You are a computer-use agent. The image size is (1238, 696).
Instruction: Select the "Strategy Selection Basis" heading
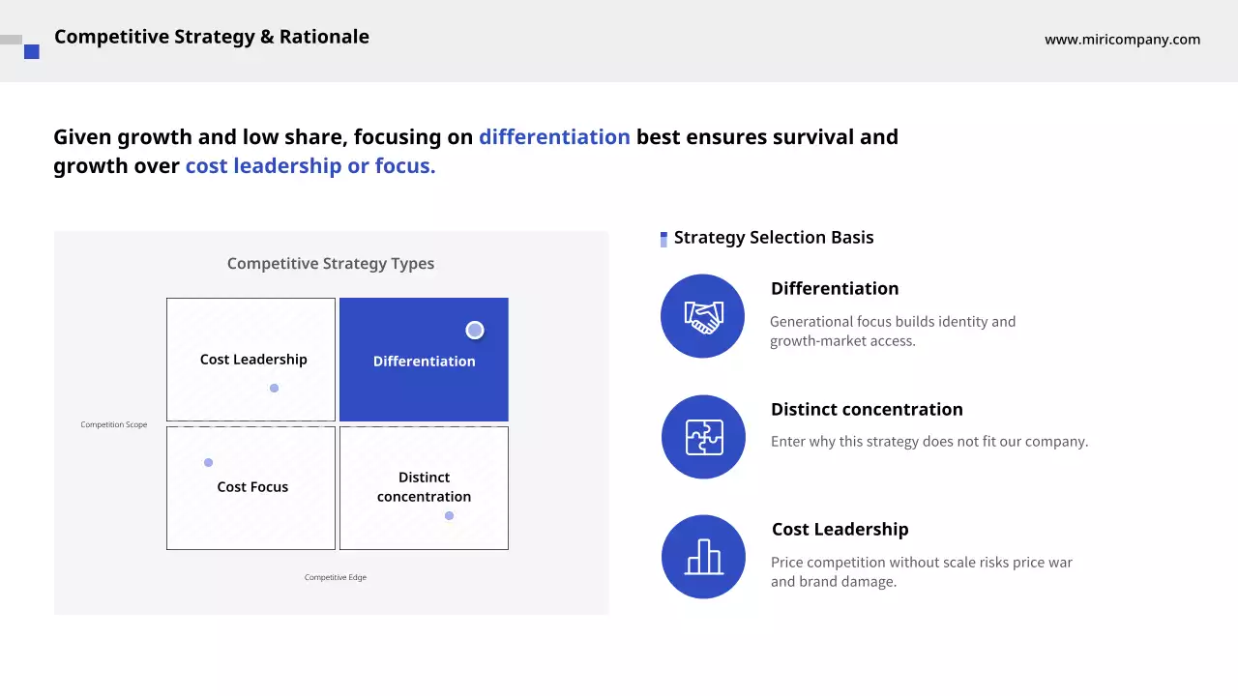click(774, 238)
